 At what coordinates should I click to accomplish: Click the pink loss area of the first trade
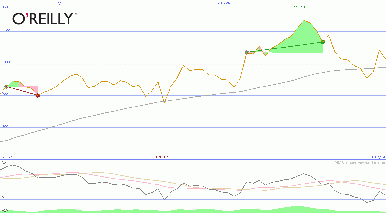coord(33,89)
